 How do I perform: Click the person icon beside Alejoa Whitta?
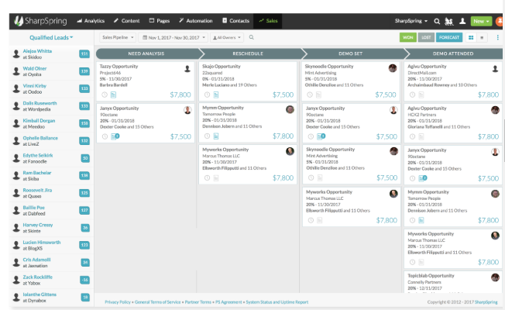pyautogui.click(x=16, y=53)
